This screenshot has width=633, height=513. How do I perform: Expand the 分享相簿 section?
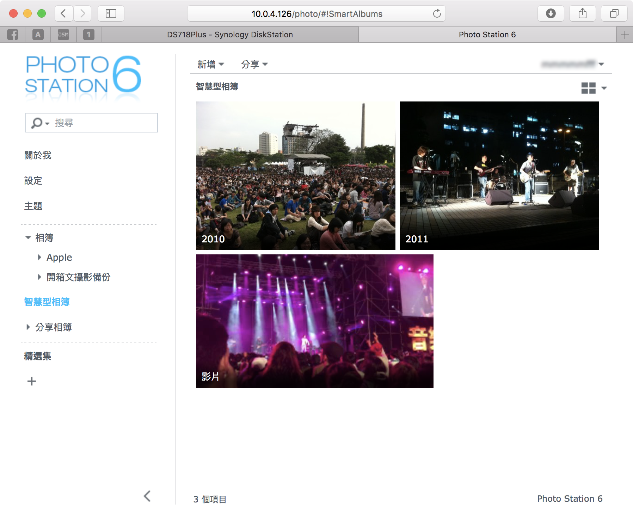[28, 327]
